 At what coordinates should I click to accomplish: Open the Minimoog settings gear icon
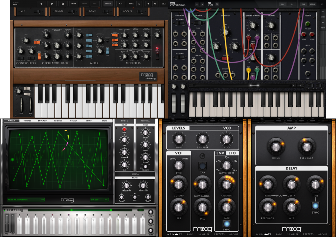[x=155, y=4]
